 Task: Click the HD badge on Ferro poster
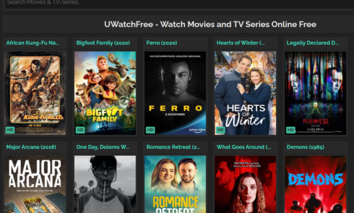pyautogui.click(x=150, y=130)
